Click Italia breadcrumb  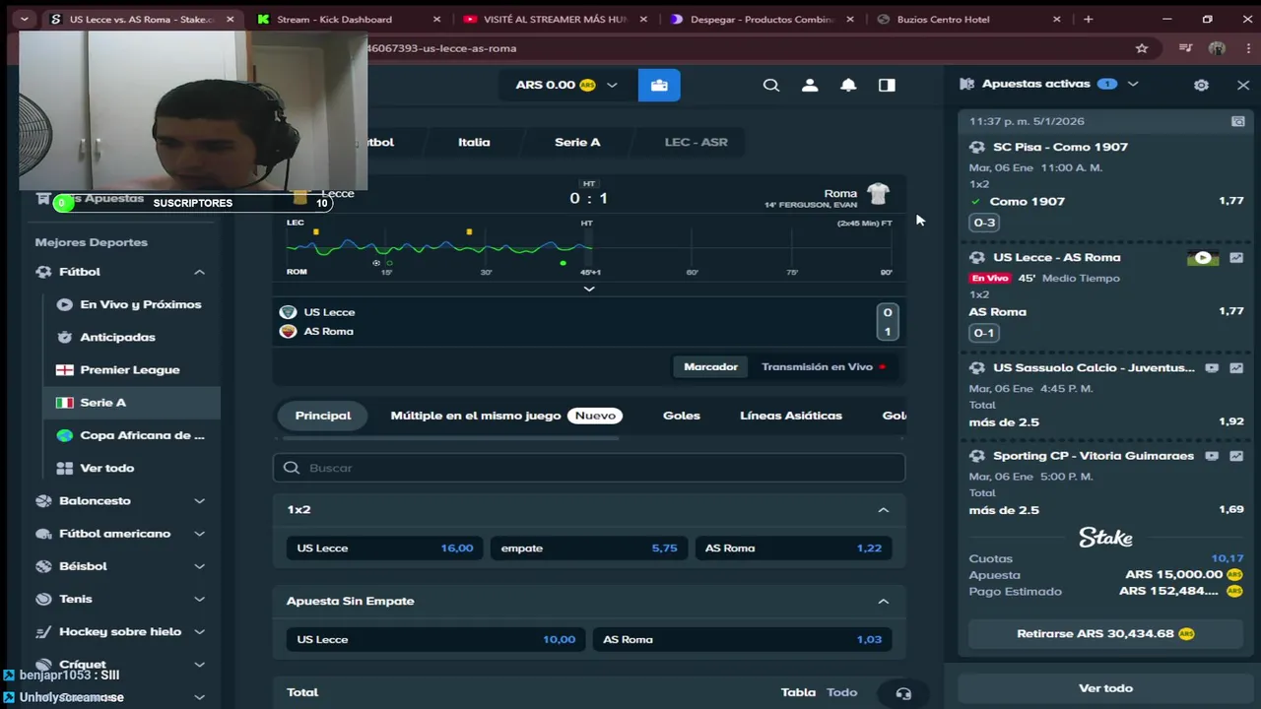474,142
